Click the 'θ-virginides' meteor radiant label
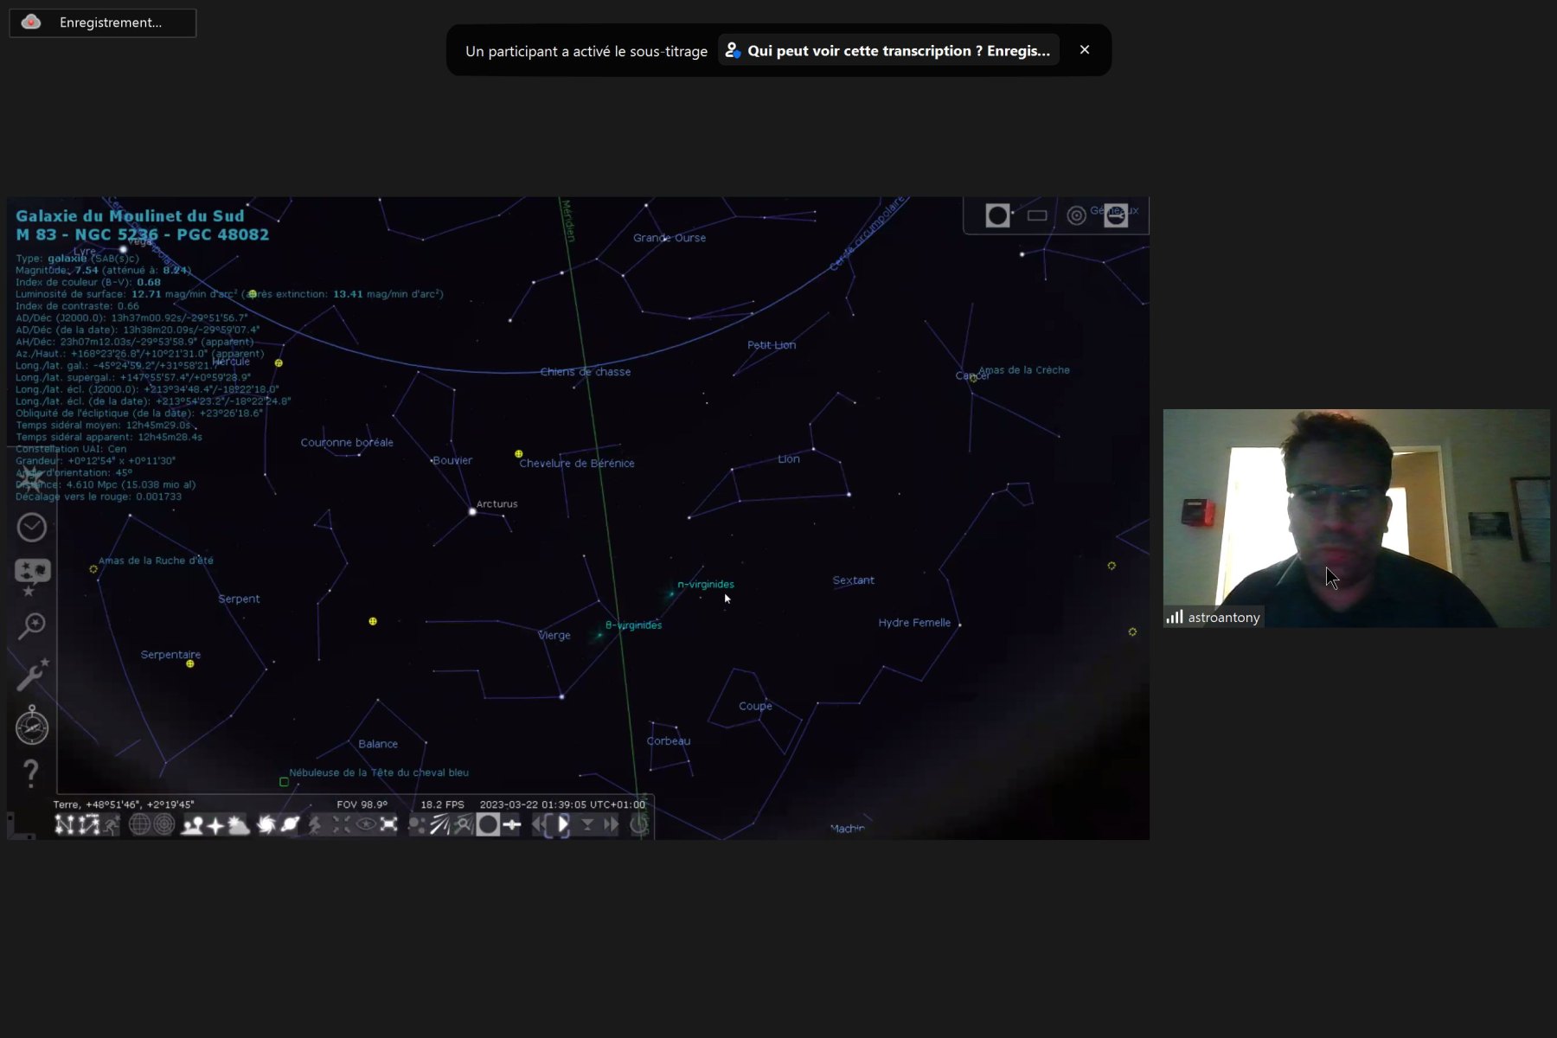The width and height of the screenshot is (1557, 1038). coord(634,625)
